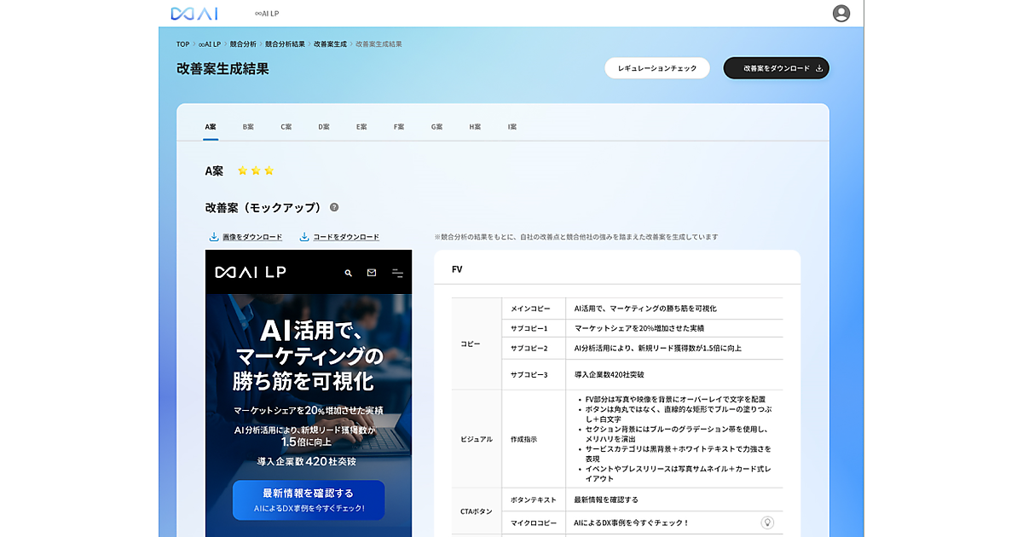Switch to the I案 tab
This screenshot has width=1023, height=537.
tap(512, 127)
